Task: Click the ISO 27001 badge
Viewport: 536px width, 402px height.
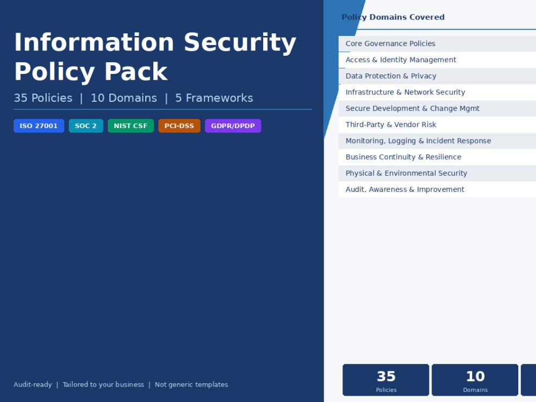Action: click(39, 126)
